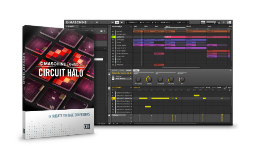Click the Sampler plug-in slot icon
The height and width of the screenshot is (160, 256).
click(113, 76)
